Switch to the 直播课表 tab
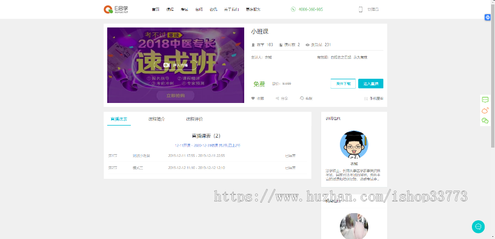 [119, 119]
